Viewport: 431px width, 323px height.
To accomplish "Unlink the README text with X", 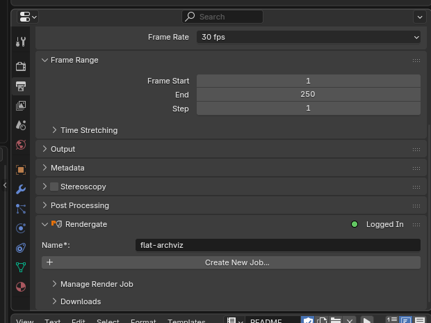I will coord(350,320).
